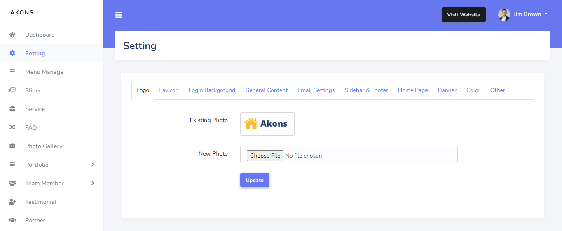Click the FAQ shuffle icon
562x231 pixels.
click(x=12, y=127)
